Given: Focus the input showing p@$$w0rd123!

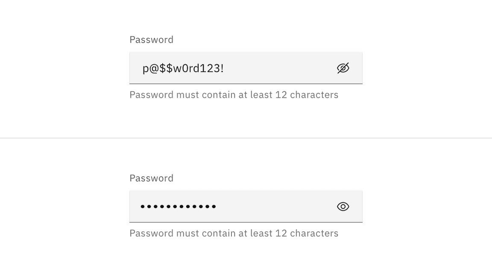Looking at the screenshot, I should coord(246,68).
